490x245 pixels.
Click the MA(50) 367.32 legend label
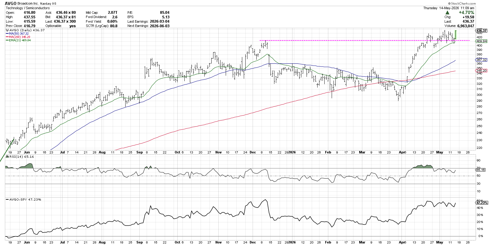pos(19,33)
